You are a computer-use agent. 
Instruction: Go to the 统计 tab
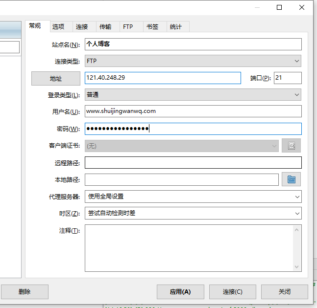(x=176, y=27)
